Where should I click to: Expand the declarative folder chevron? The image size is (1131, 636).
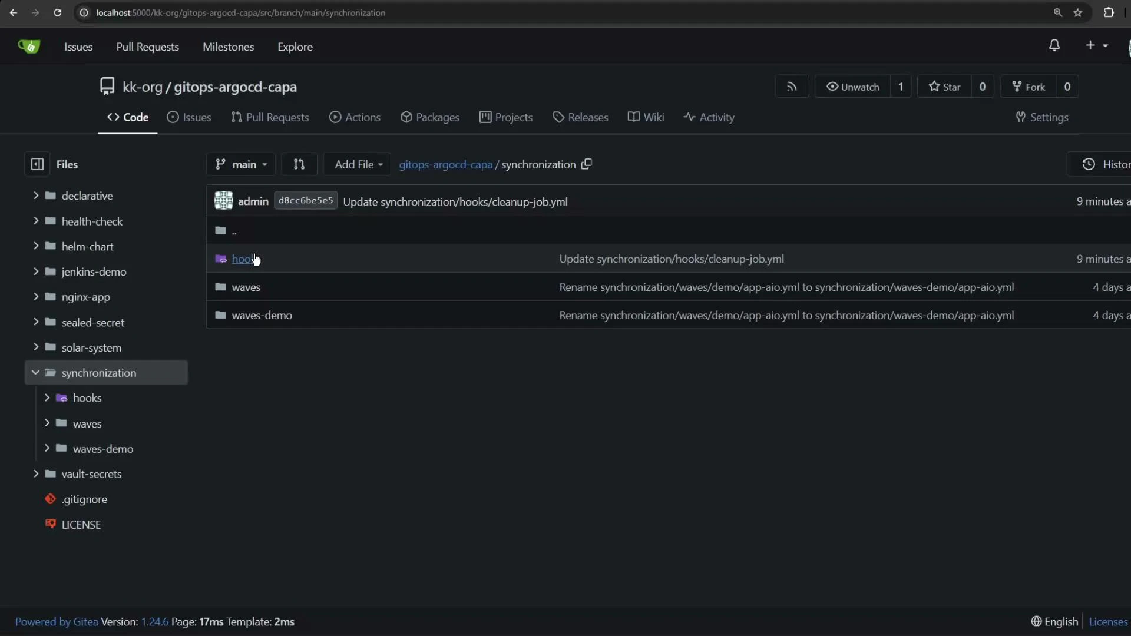36,195
